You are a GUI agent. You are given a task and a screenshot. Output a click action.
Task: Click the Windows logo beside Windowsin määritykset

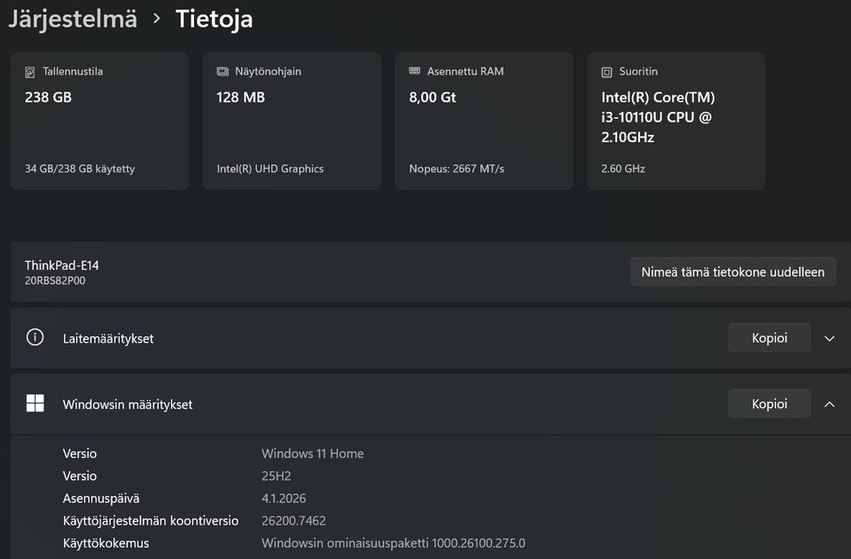[35, 404]
